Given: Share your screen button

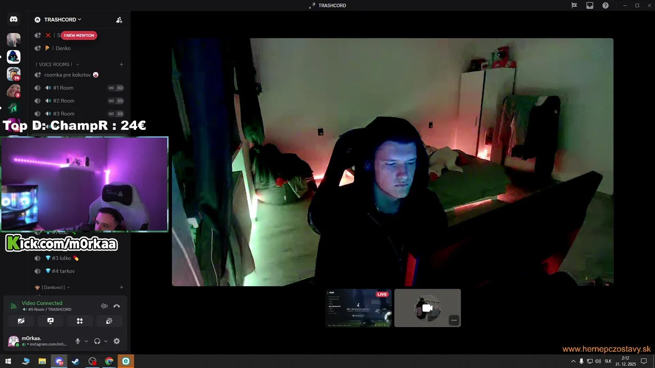Looking at the screenshot, I should click(50, 321).
